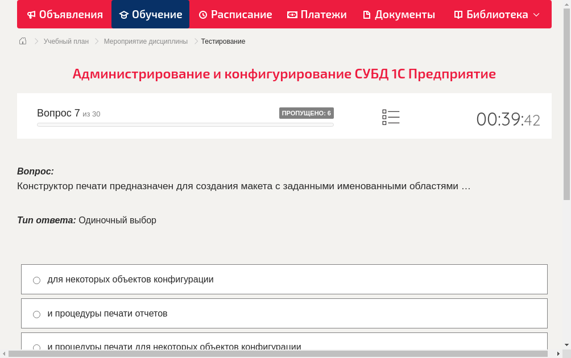Viewport: 571px width, 358px height.
Task: Open the question navigator list icon
Action: [391, 117]
